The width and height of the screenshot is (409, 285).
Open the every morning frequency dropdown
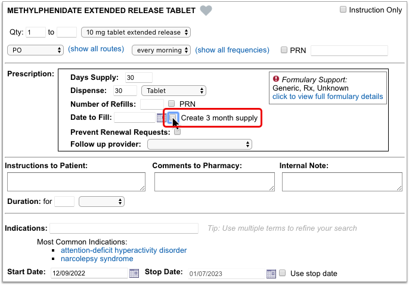coord(161,50)
